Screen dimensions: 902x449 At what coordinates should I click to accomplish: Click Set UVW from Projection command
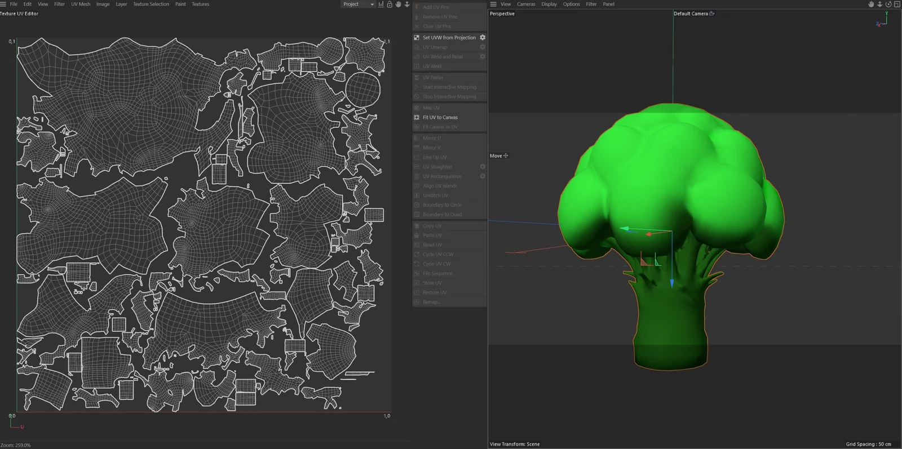pyautogui.click(x=449, y=38)
